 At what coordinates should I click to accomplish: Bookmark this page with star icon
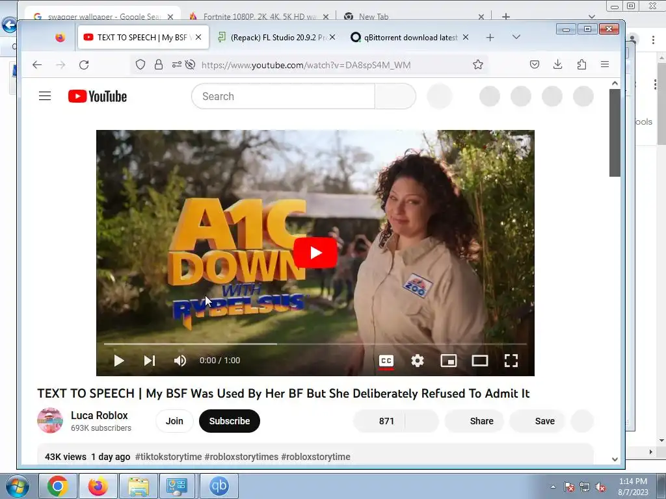[x=478, y=64]
